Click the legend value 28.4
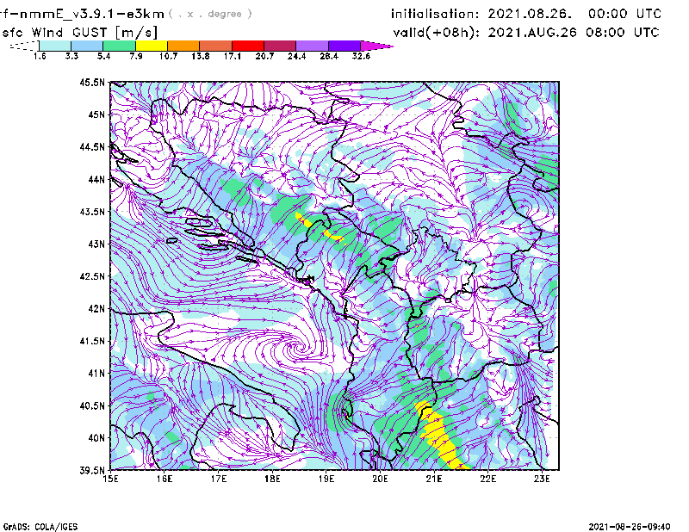The image size is (689, 532). click(329, 56)
